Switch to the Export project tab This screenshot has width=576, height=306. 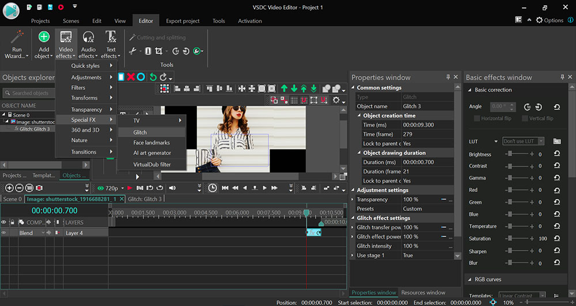pyautogui.click(x=181, y=21)
